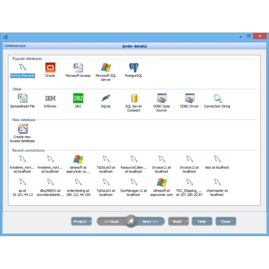Pick the Microsoft SQL Server icon
The height and width of the screenshot is (269, 269).
(x=106, y=68)
